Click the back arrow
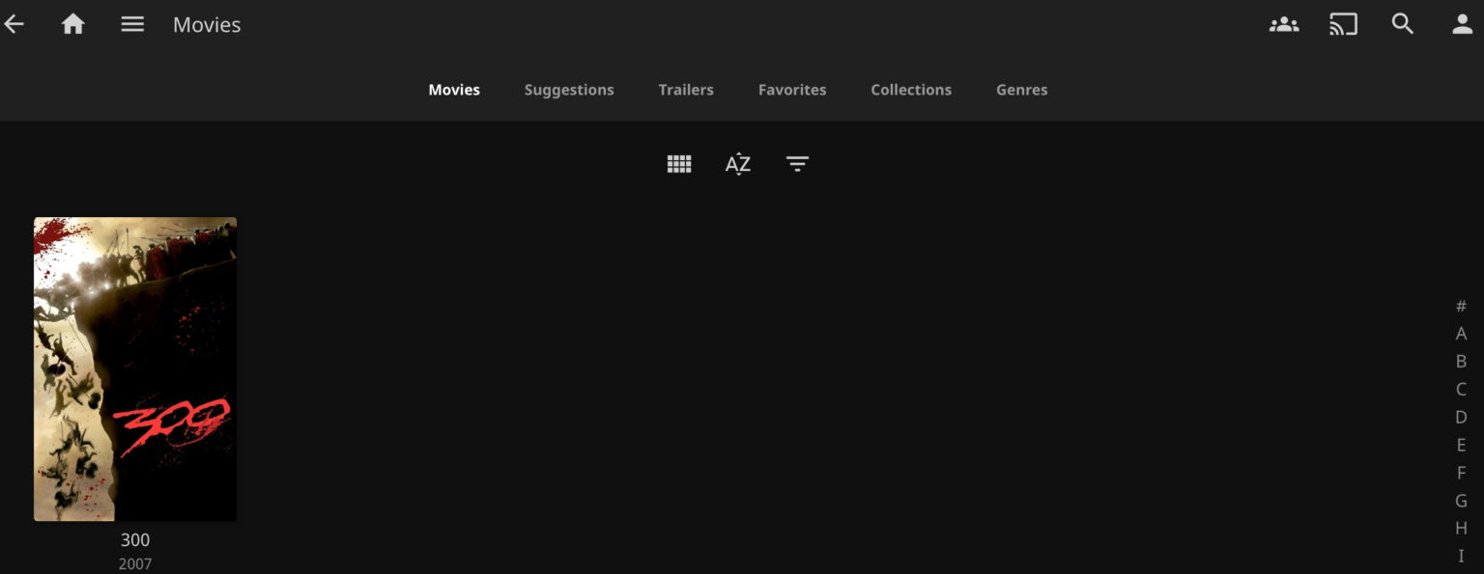1484x574 pixels. tap(14, 23)
